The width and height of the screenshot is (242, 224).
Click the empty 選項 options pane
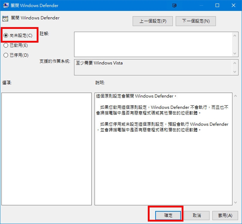click(x=47, y=149)
